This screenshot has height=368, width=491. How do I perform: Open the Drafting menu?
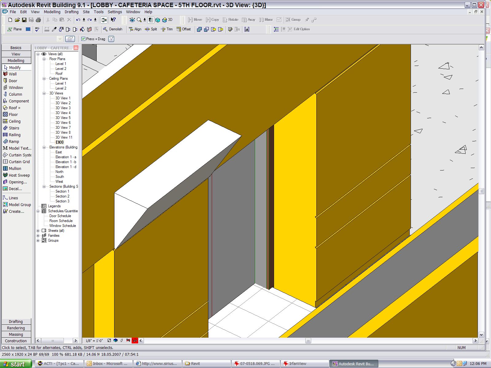pos(71,12)
